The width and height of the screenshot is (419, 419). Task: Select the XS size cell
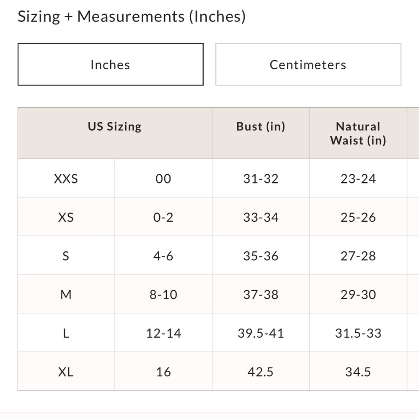tap(66, 217)
